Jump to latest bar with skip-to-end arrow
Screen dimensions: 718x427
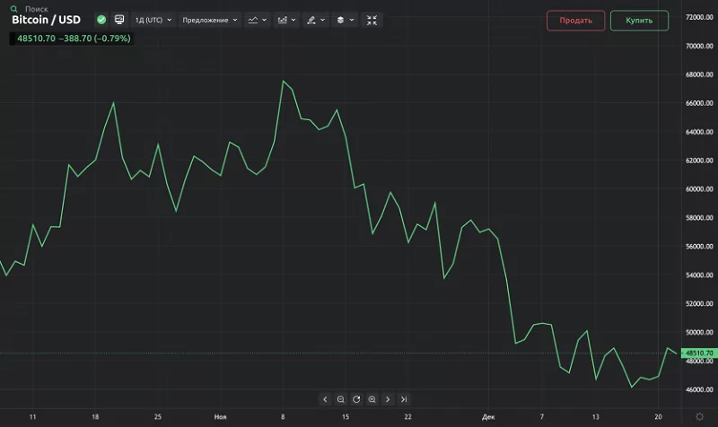click(404, 399)
